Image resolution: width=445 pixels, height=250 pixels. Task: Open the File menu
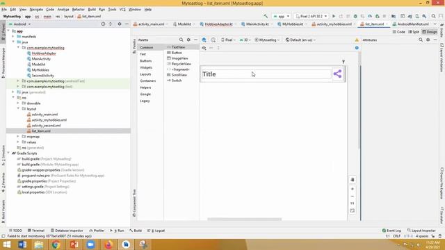pos(4,9)
